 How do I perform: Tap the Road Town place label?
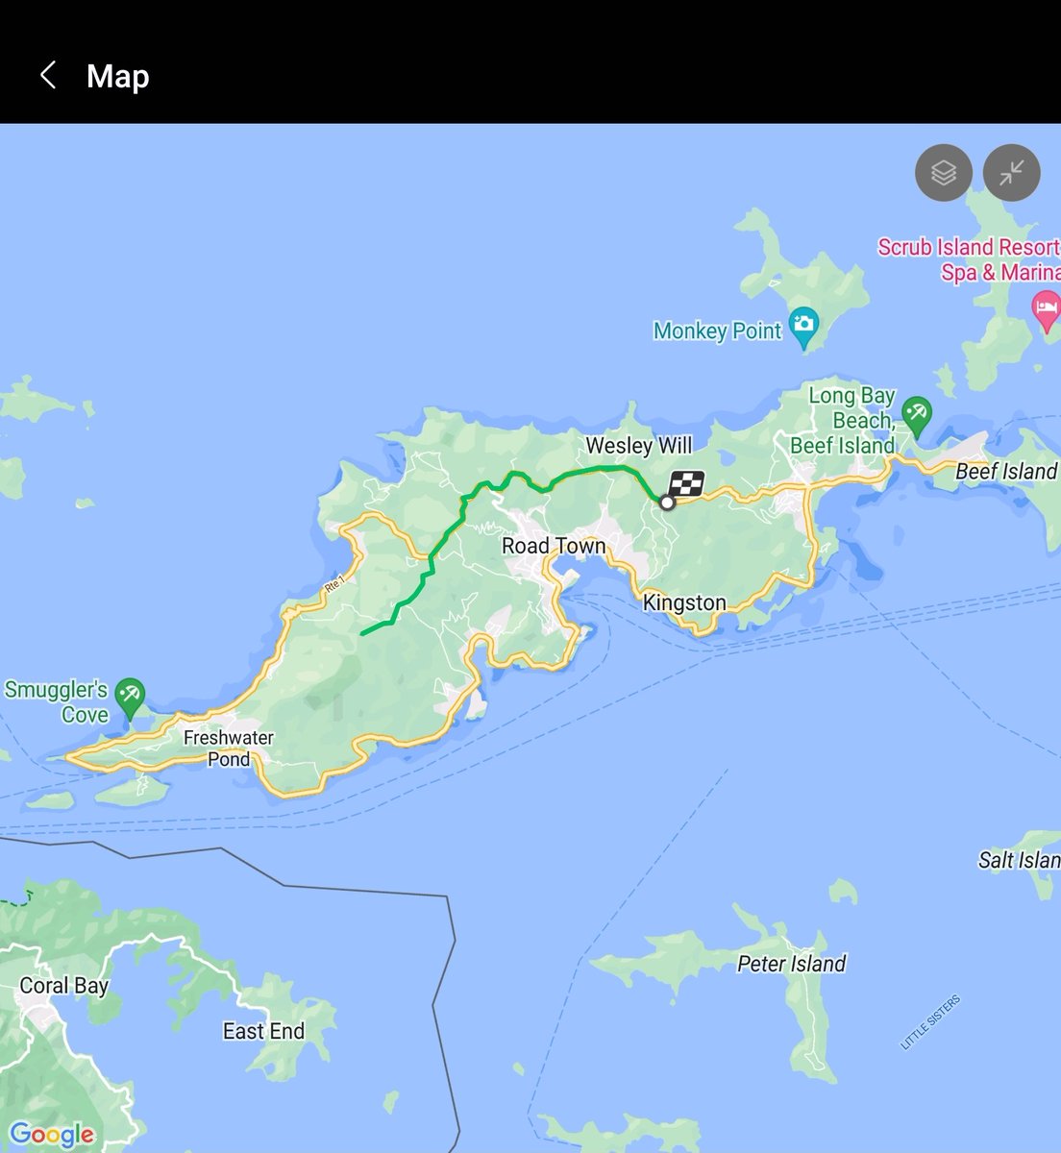point(554,546)
